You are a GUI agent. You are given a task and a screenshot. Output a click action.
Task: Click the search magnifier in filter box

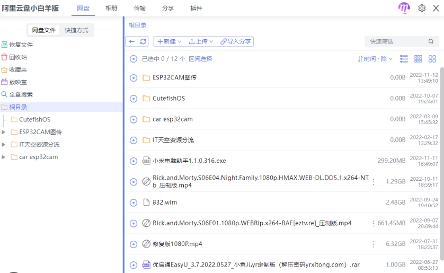point(431,41)
